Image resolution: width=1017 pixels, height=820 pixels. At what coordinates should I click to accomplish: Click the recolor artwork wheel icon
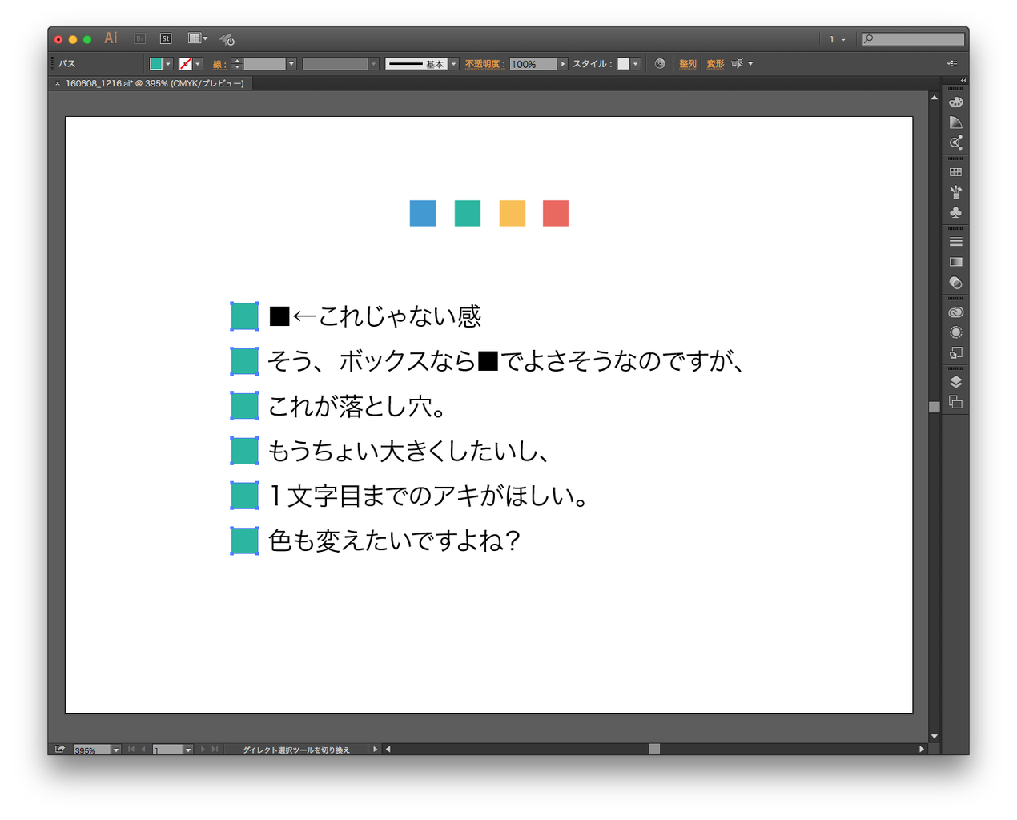tap(660, 63)
